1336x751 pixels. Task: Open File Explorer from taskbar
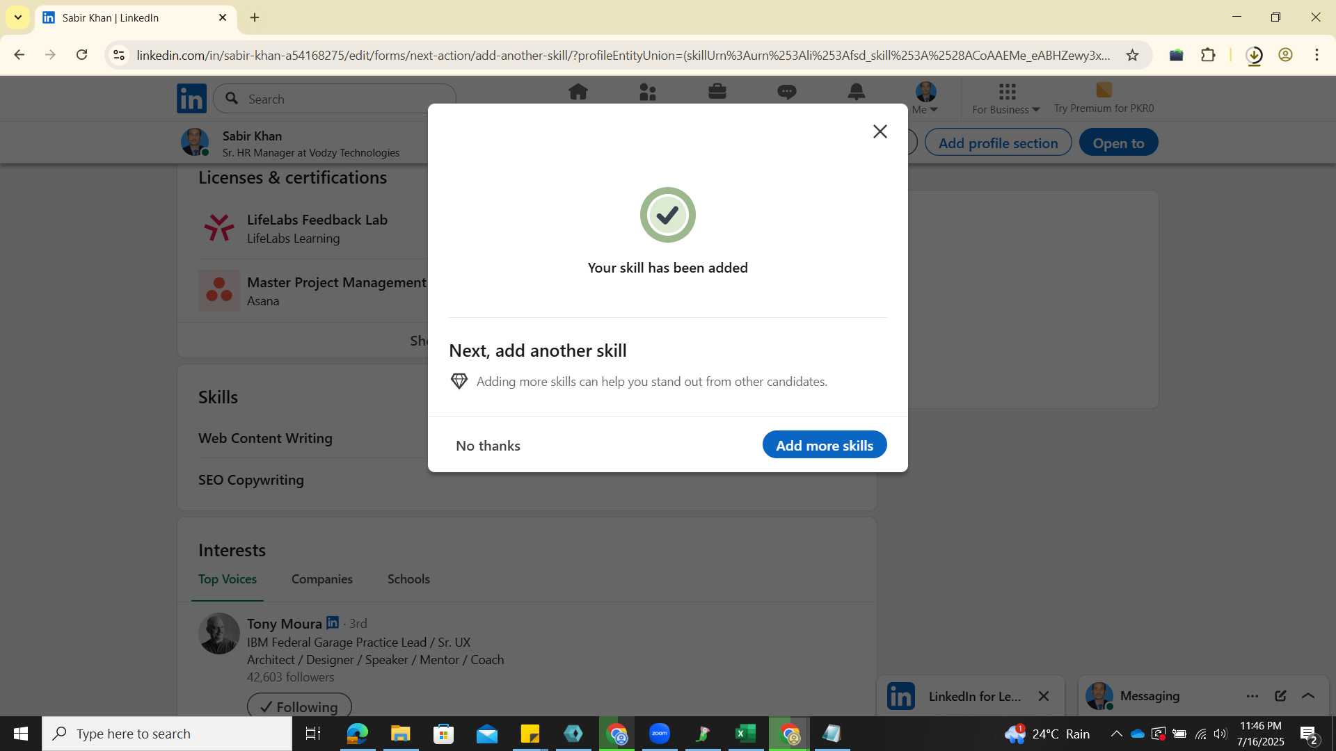tap(400, 734)
